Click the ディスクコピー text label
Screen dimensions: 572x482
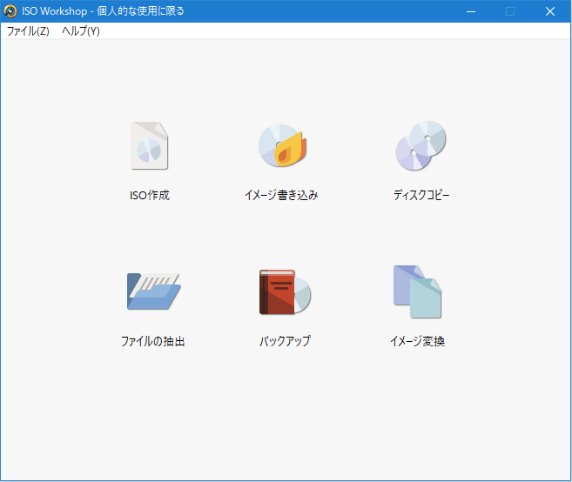tap(421, 196)
